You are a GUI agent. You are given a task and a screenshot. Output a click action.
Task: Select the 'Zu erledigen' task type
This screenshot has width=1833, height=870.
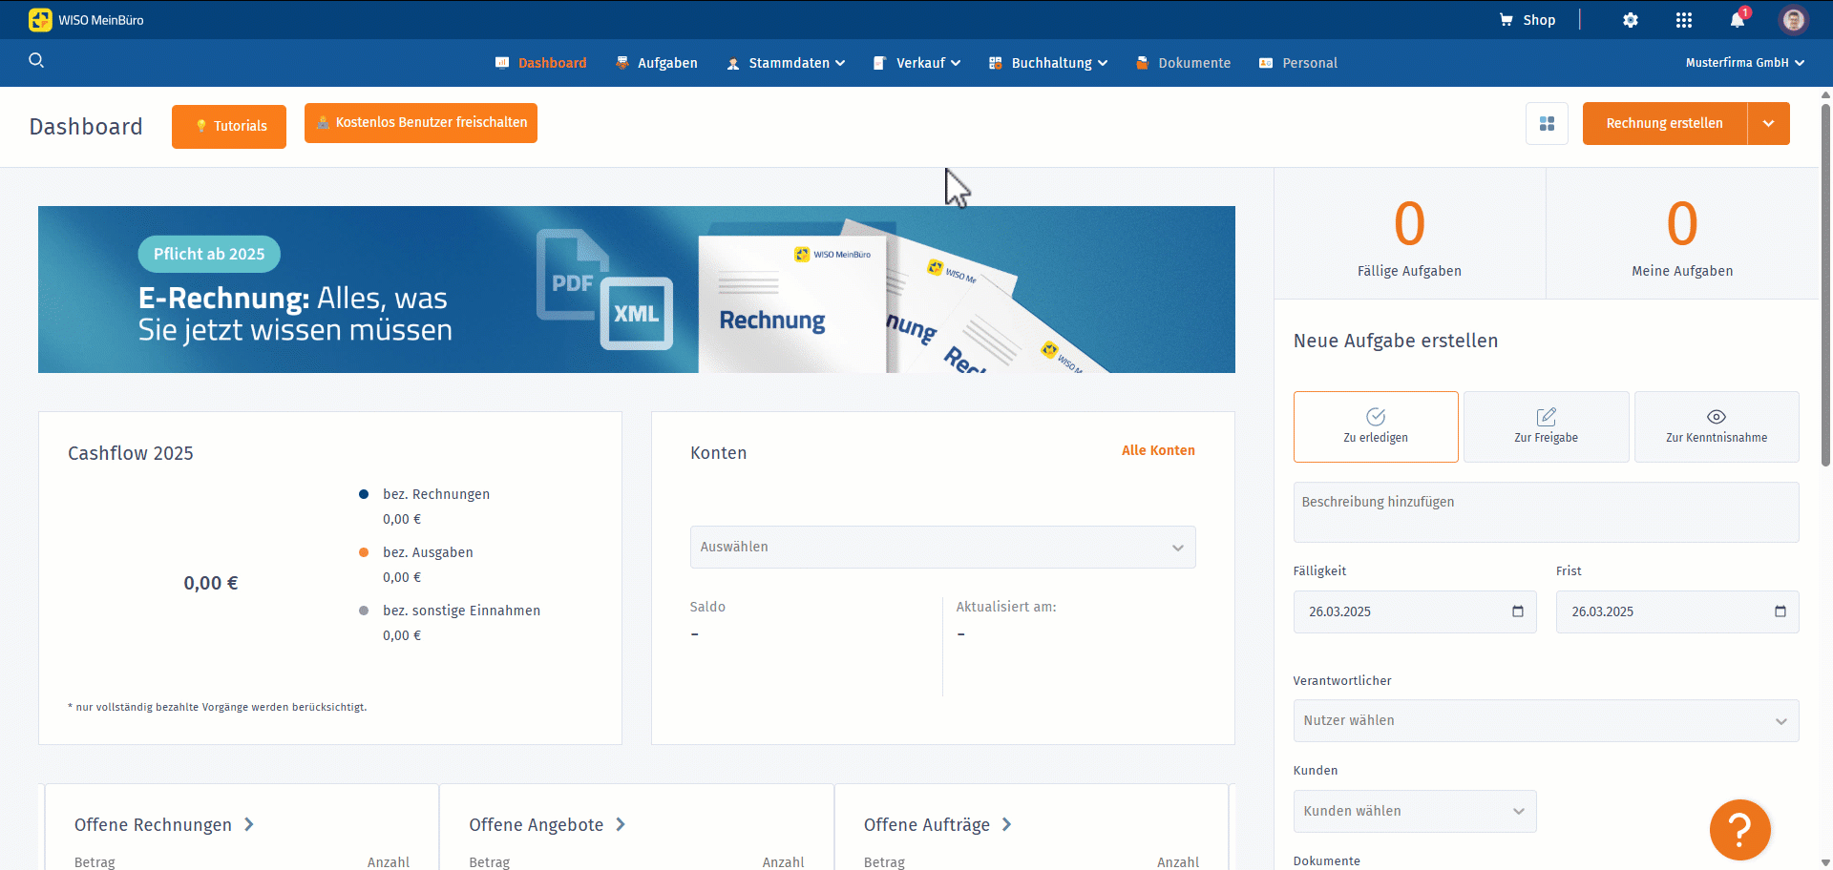click(1376, 426)
